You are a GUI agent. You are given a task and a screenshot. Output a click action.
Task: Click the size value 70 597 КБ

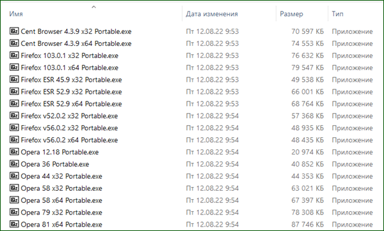pos(308,31)
